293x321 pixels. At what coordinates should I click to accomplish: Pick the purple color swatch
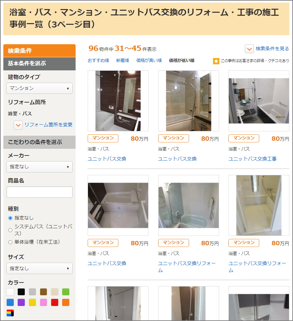21,302
